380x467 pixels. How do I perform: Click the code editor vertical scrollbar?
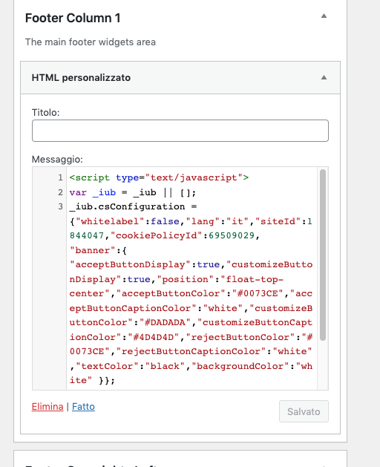[323, 255]
